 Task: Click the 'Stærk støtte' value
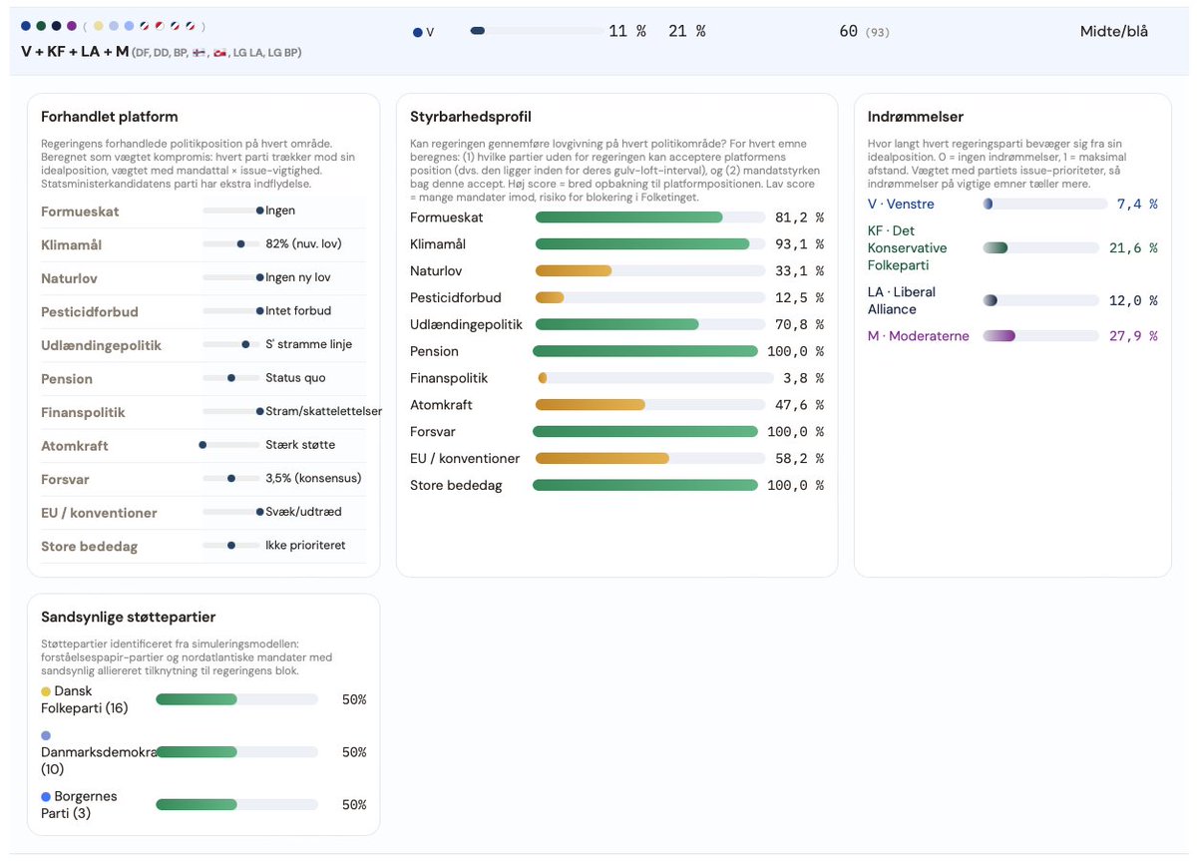[300, 445]
